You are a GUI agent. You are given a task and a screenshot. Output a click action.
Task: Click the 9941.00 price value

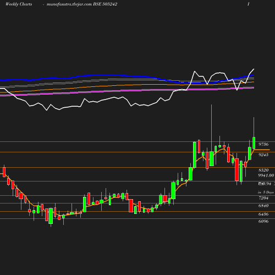coord(266,175)
